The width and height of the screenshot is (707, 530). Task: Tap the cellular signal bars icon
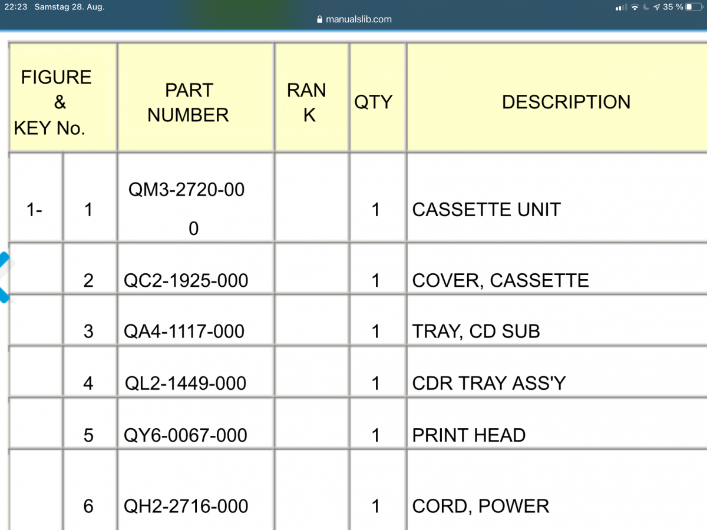coord(620,7)
